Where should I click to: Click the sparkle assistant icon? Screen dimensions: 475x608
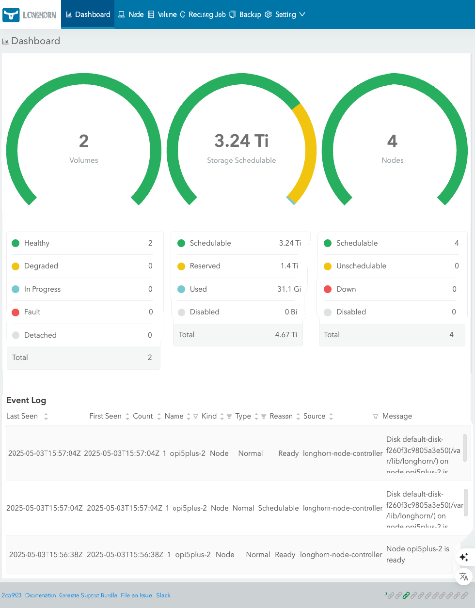coord(464,557)
